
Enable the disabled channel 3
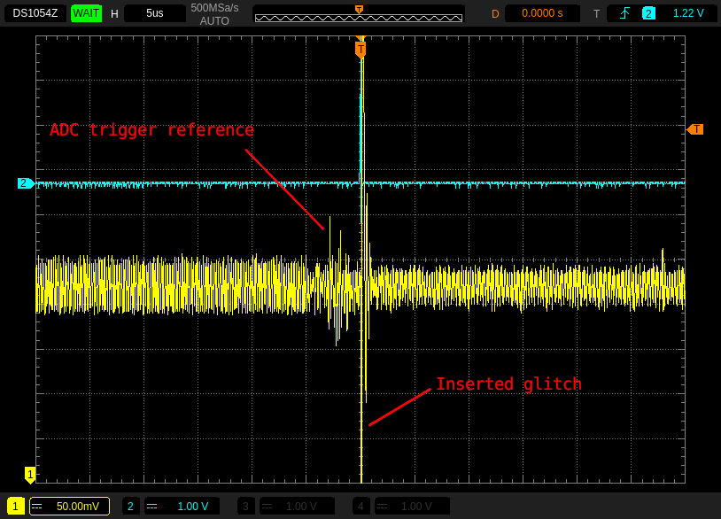pyautogui.click(x=245, y=506)
